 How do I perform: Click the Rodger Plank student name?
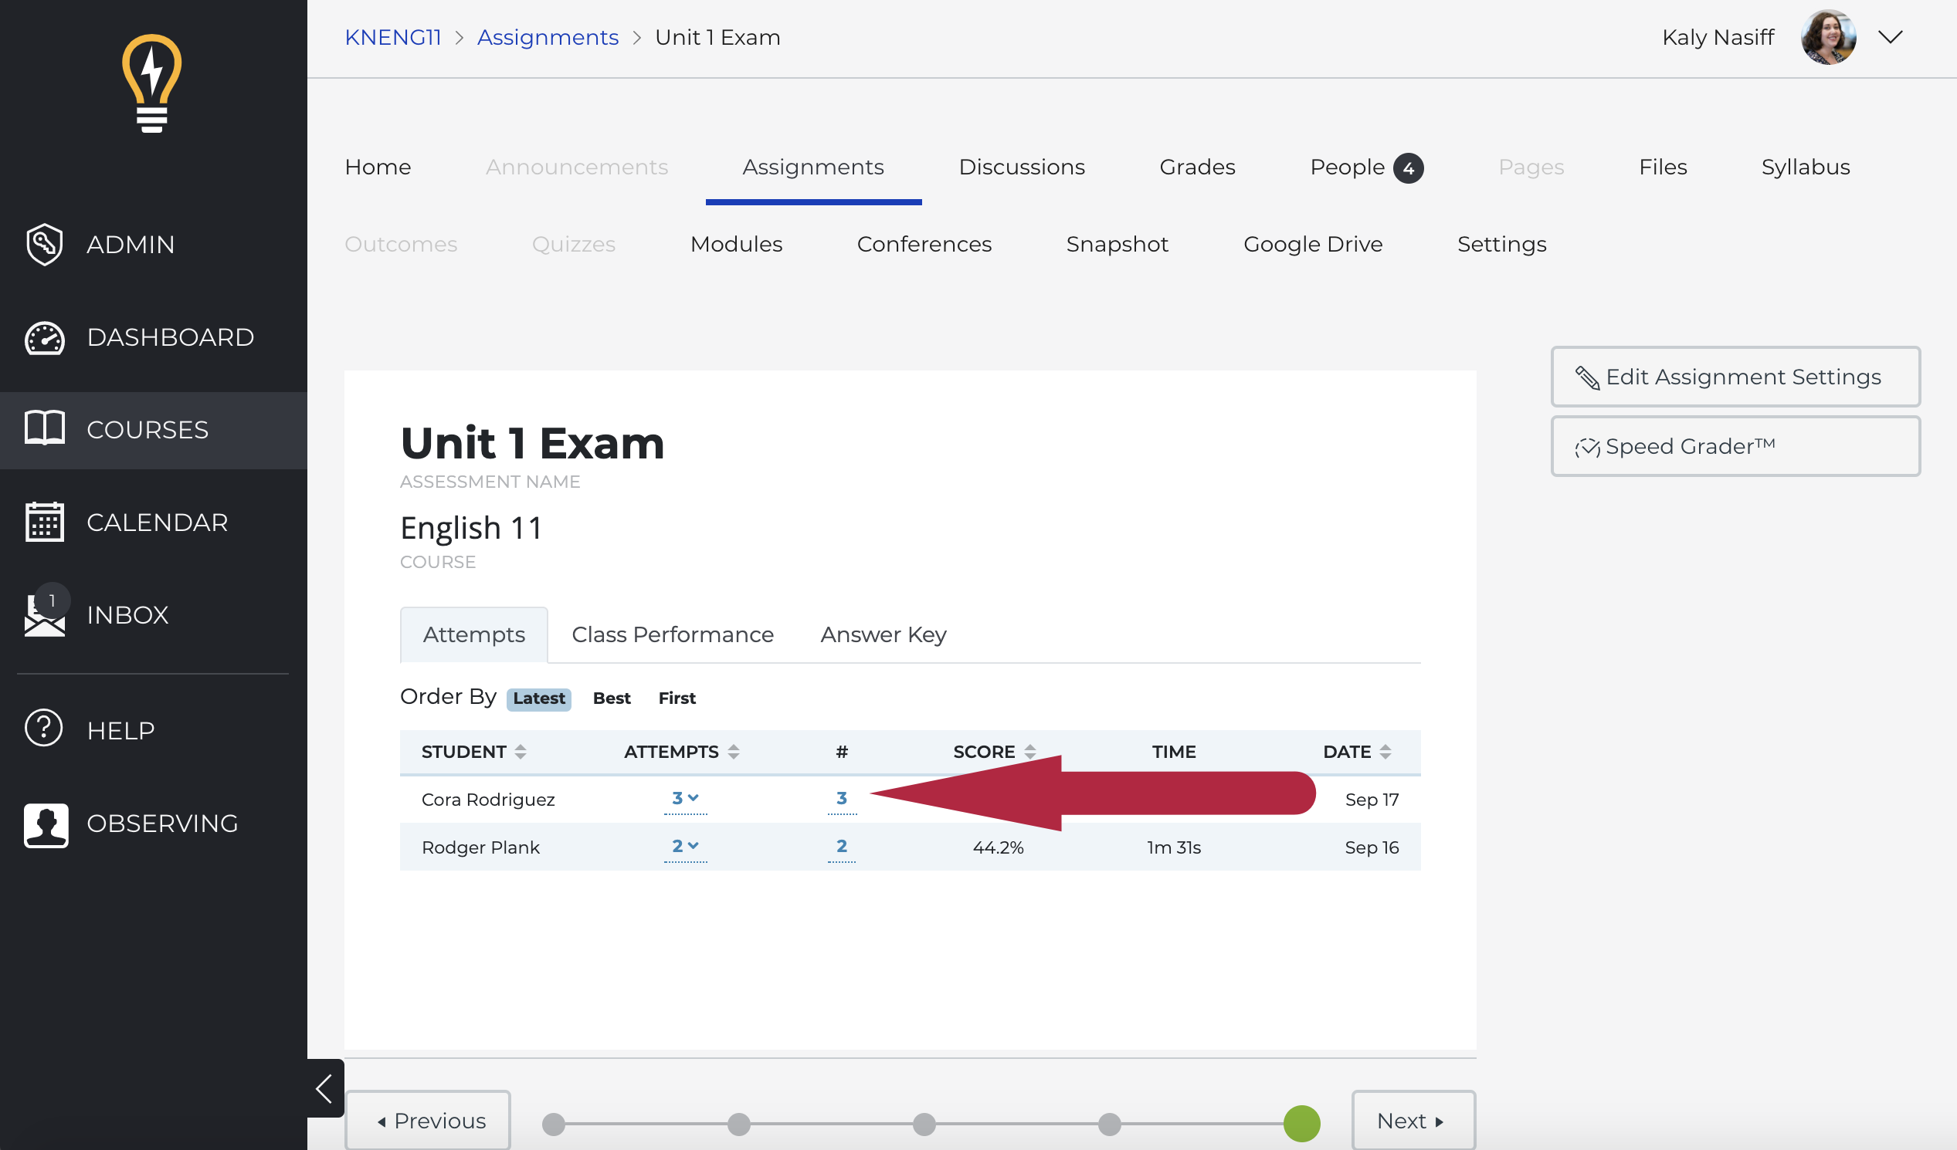coord(480,847)
